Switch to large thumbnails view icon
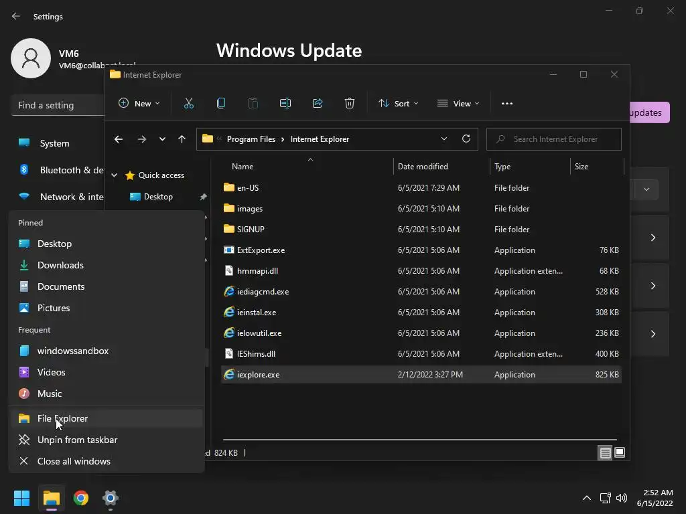 pyautogui.click(x=620, y=452)
